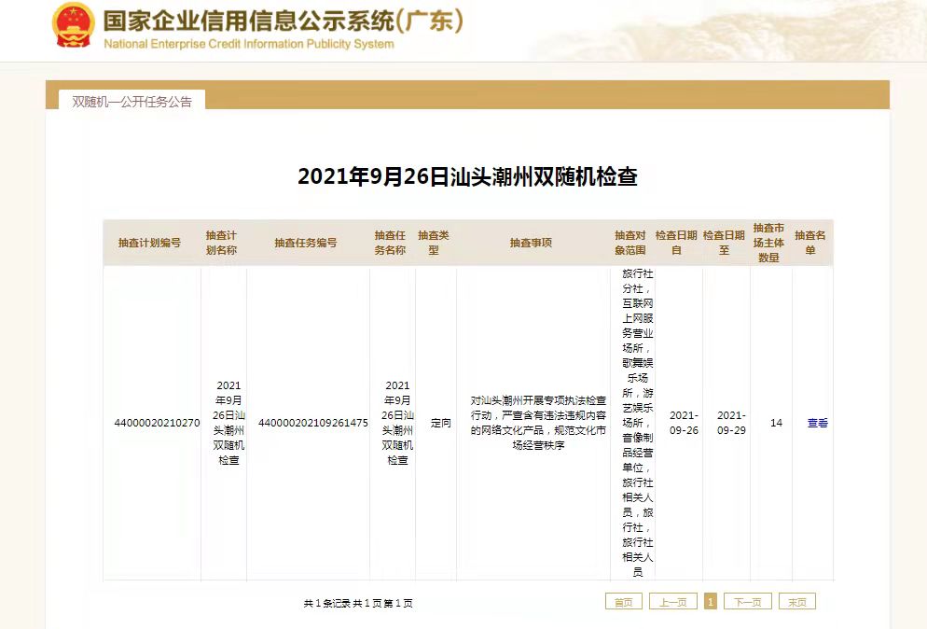Click the 抽查任务名称 column header

[x=390, y=243]
